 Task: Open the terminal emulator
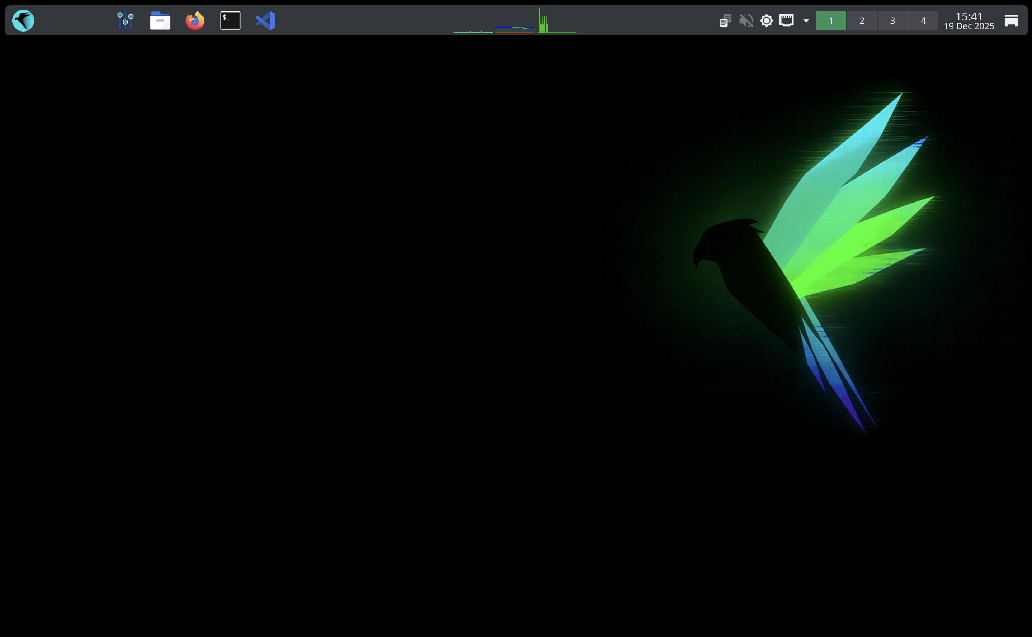point(230,20)
